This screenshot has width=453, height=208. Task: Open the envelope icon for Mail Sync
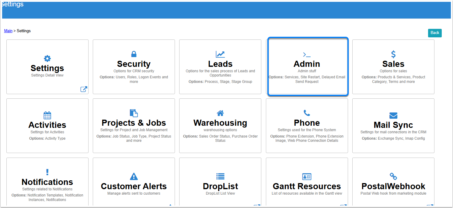(x=393, y=115)
